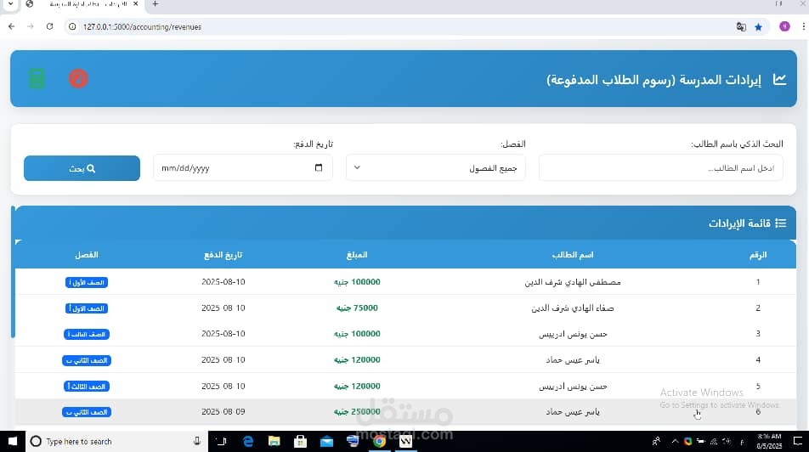The height and width of the screenshot is (452, 809).
Task: Click the 100000 amount in row 3
Action: pyautogui.click(x=357, y=334)
